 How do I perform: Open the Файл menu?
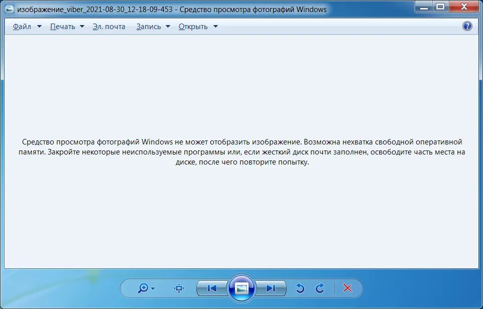(22, 27)
